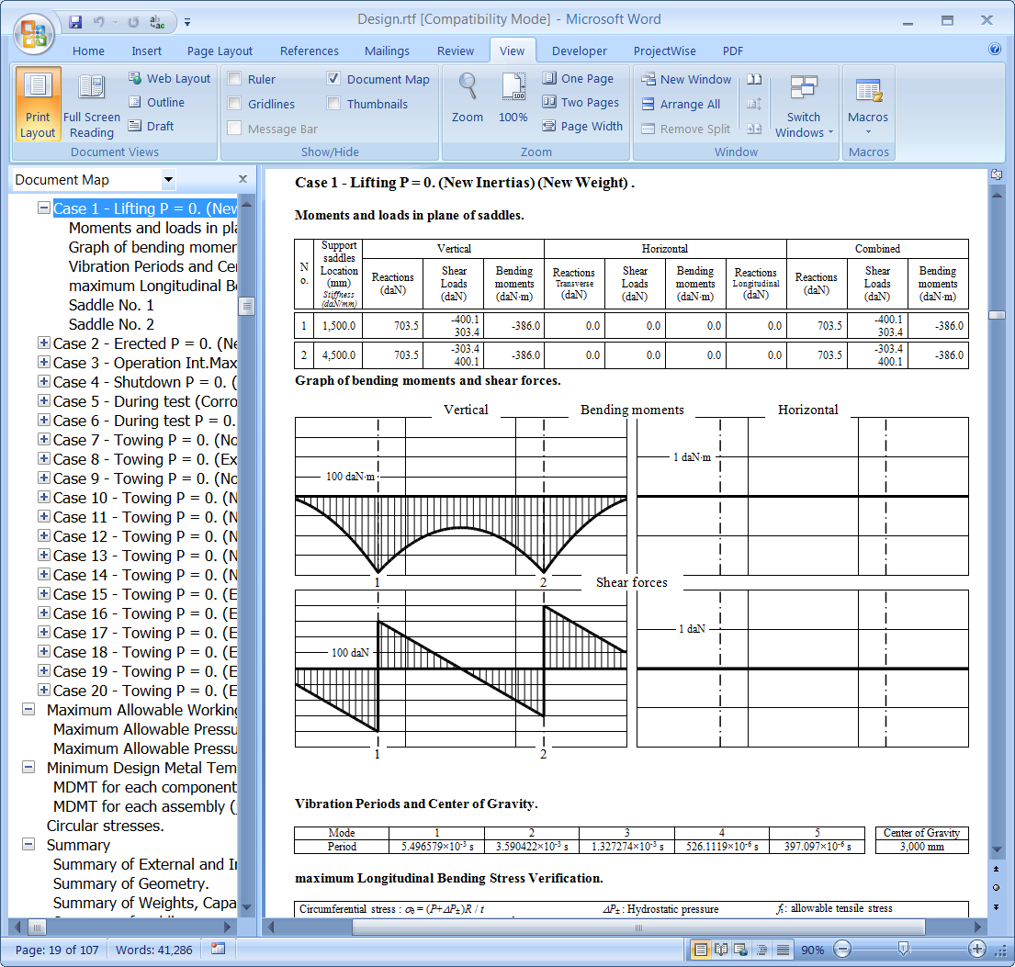The width and height of the screenshot is (1015, 967).
Task: Open the Document Map dropdown
Action: pyautogui.click(x=168, y=179)
